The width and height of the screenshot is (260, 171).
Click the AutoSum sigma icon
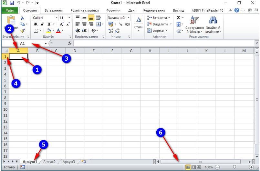(x=178, y=18)
